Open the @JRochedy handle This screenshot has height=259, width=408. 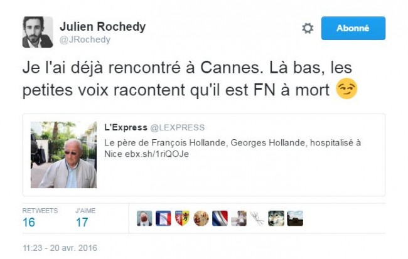(x=85, y=40)
